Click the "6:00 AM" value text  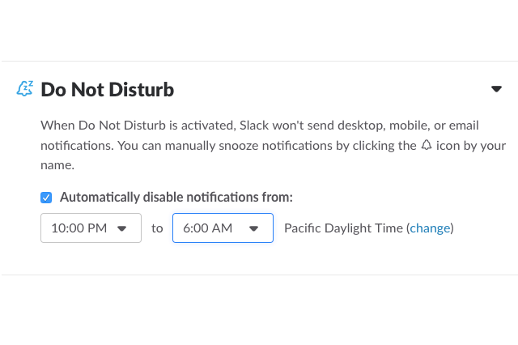[208, 228]
